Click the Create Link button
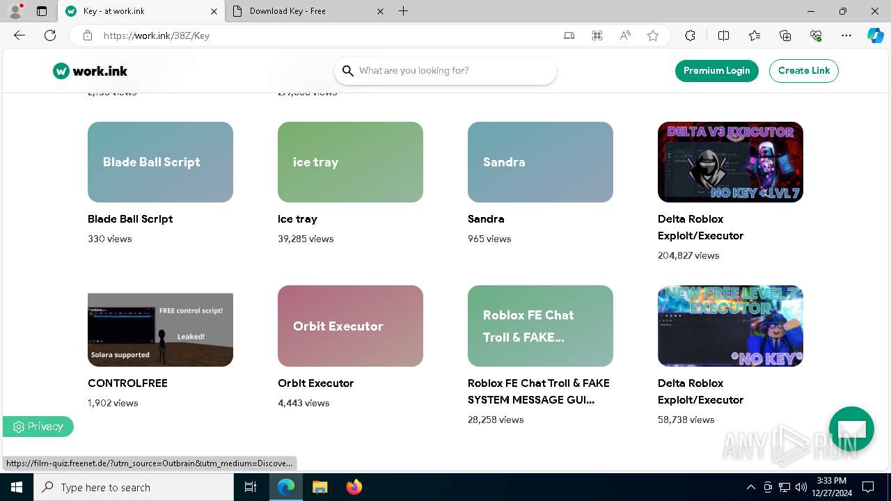891x501 pixels. pos(803,70)
